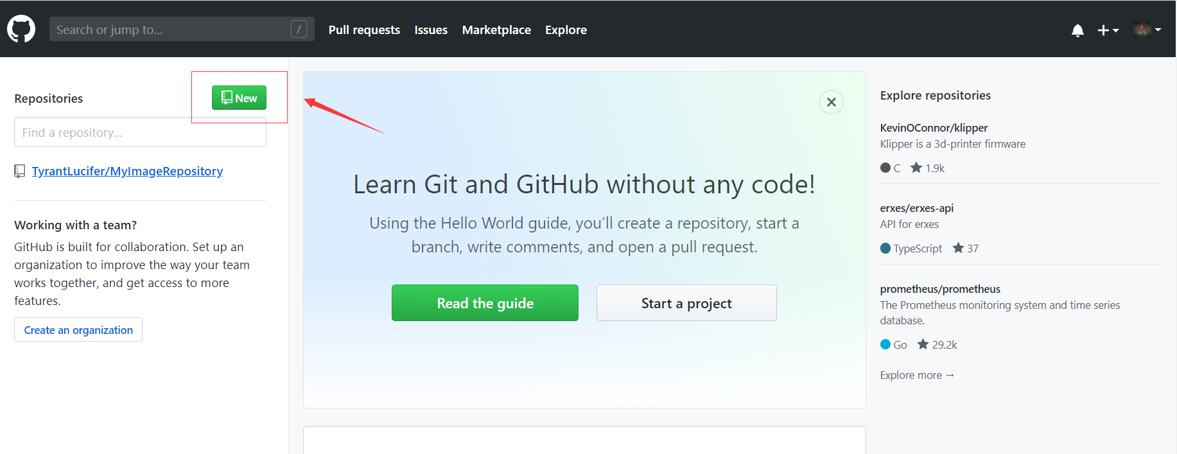This screenshot has height=454, width=1177.
Task: Click the Explore repositories heading
Action: [935, 95]
